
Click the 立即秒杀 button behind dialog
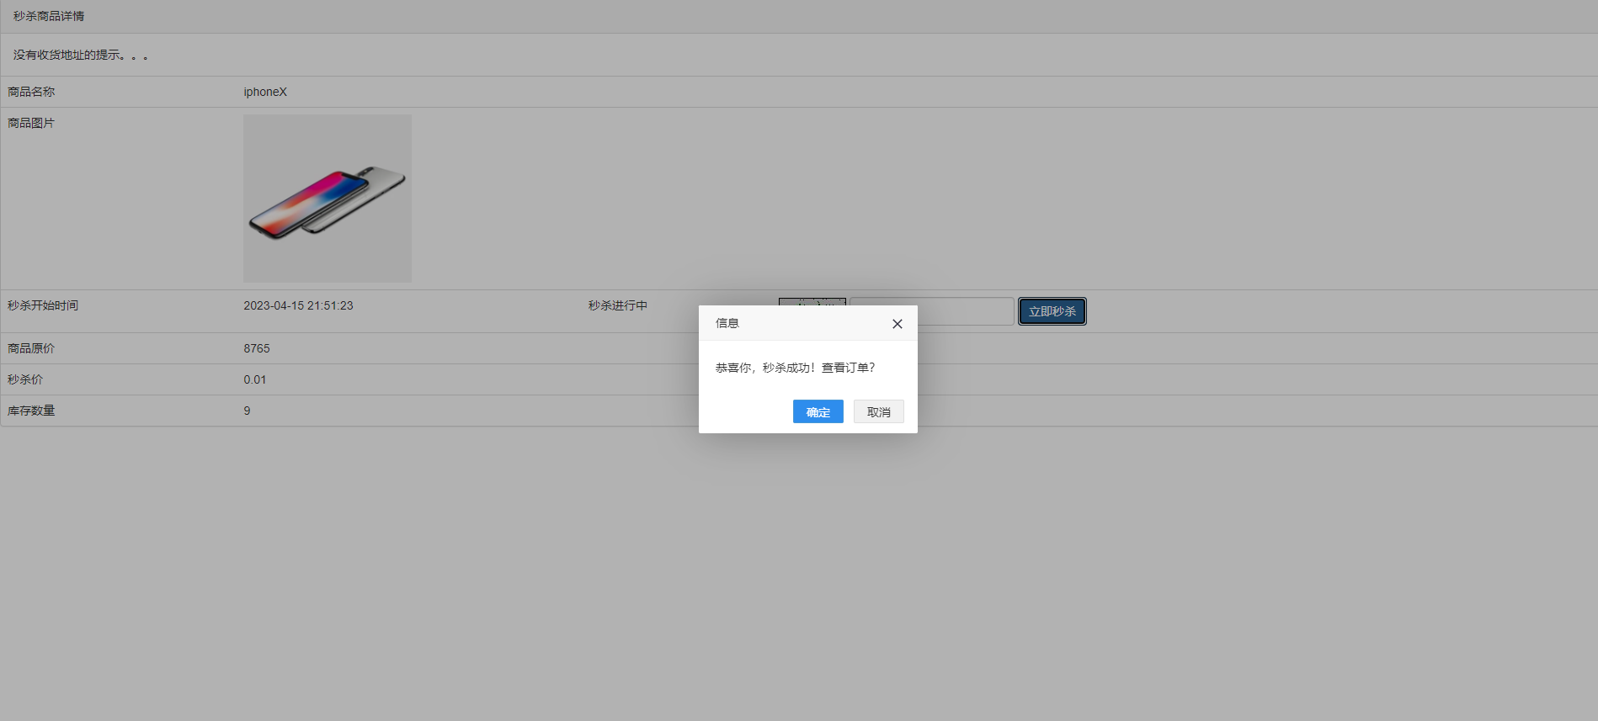point(1052,311)
